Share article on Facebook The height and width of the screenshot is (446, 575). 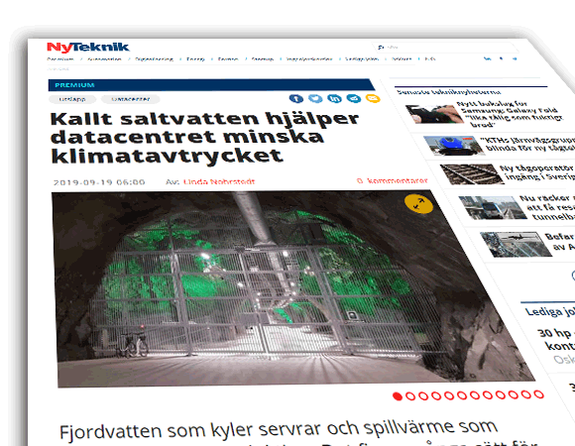296,98
